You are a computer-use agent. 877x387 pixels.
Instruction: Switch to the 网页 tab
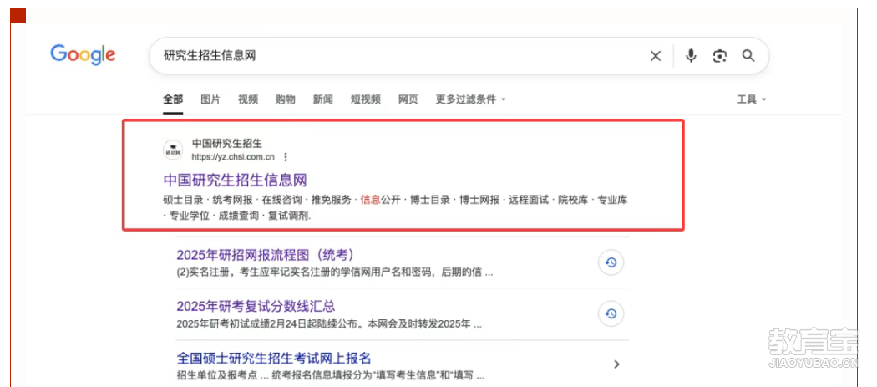tap(408, 99)
